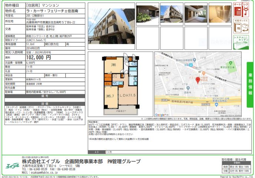Image resolution: width=255 pixels, height=178 pixels.
Task: Click the office address 大阪市北区堂島1丁目2-6
Action: point(39,166)
